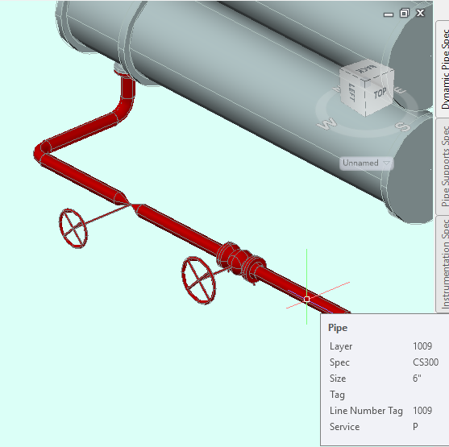This screenshot has height=447, width=449.
Task: Select the flanged valve's handwheel
Action: click(x=198, y=280)
